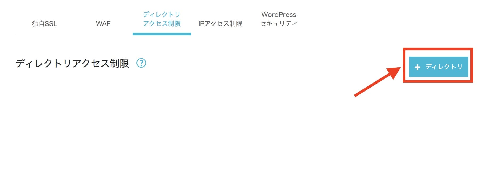Click the plus icon on ディレクトリ button
This screenshot has width=480, height=182.
pos(417,67)
